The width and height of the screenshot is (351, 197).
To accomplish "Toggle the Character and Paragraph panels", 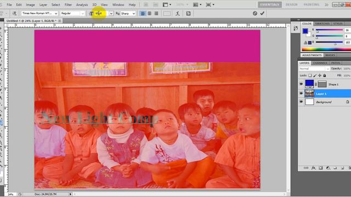I will point(188,13).
